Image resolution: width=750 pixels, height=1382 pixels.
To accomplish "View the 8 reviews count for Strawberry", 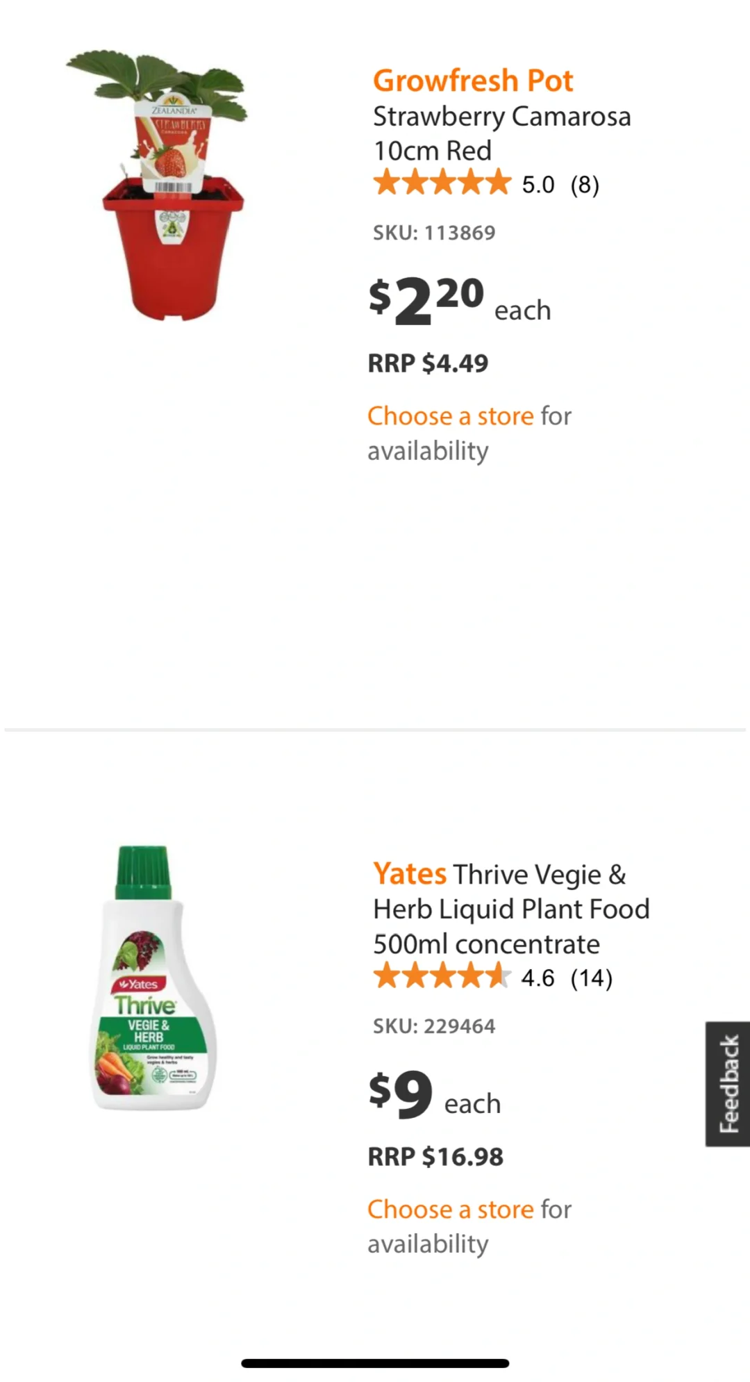I will coord(585,185).
